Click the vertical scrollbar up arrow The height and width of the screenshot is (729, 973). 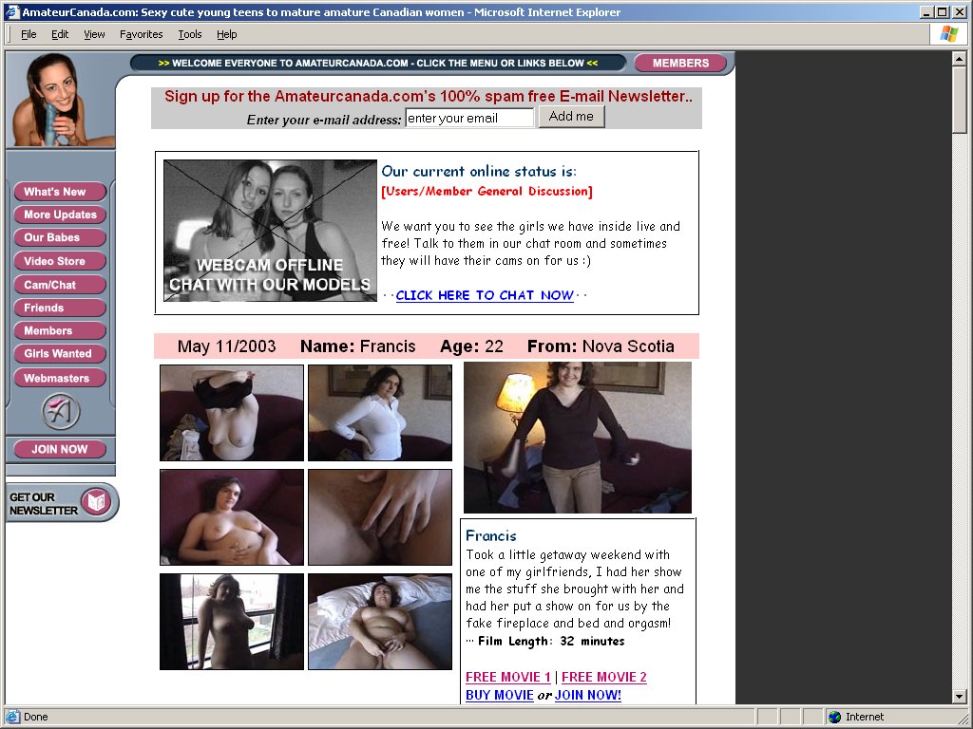[x=960, y=60]
